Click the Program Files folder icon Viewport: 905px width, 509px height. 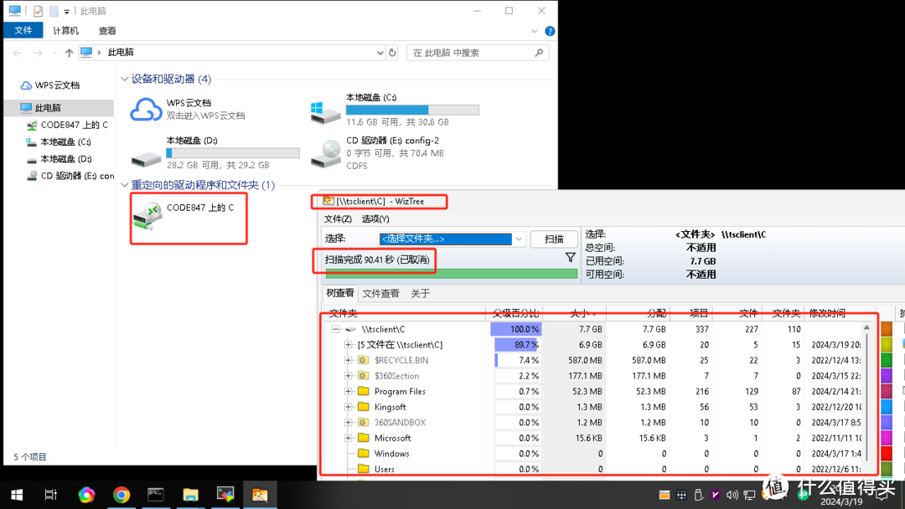363,391
